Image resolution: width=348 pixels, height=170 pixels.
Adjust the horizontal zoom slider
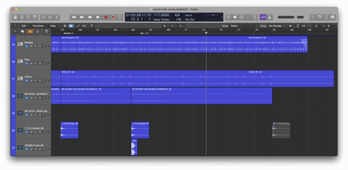[x=329, y=26]
